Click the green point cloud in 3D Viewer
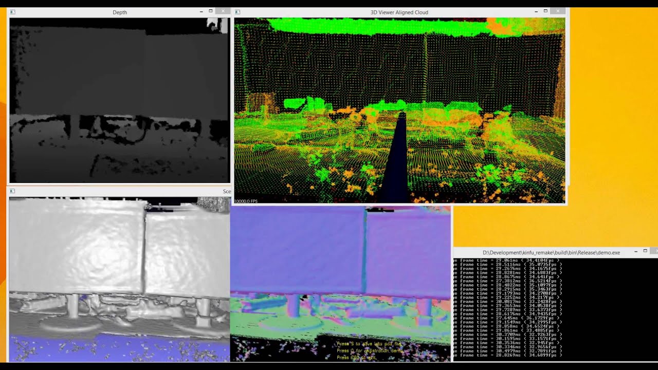The width and height of the screenshot is (658, 370). (399, 110)
